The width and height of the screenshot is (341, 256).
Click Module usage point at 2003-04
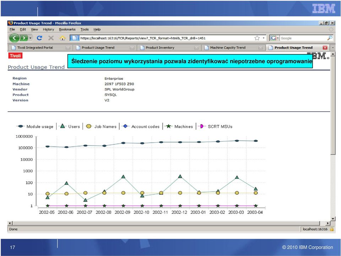coord(256,141)
